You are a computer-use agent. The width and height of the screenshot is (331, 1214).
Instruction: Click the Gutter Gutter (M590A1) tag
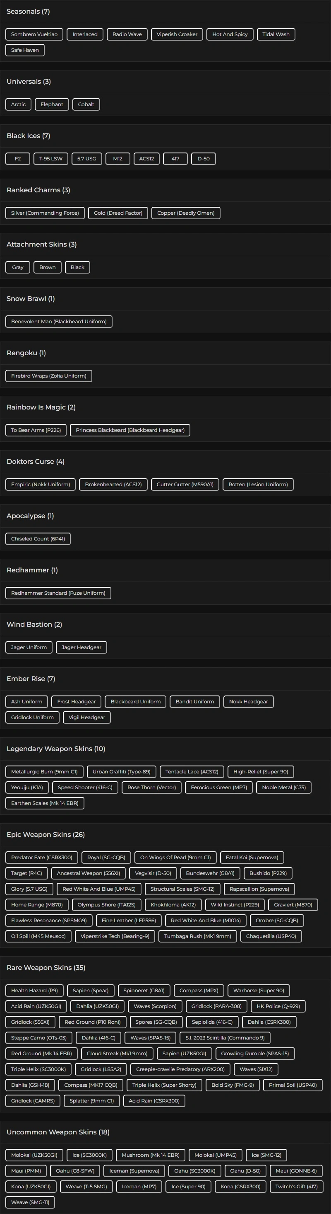(x=185, y=485)
